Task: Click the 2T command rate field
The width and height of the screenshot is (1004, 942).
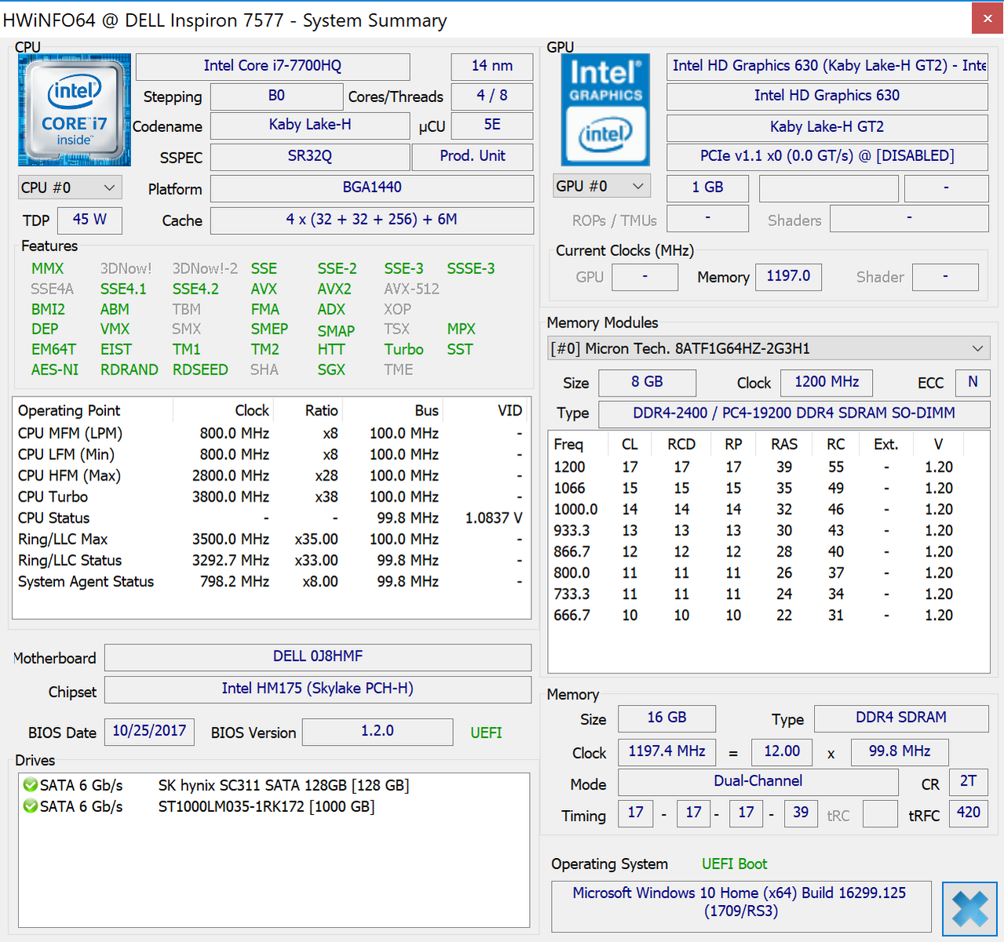Action: pos(969,782)
